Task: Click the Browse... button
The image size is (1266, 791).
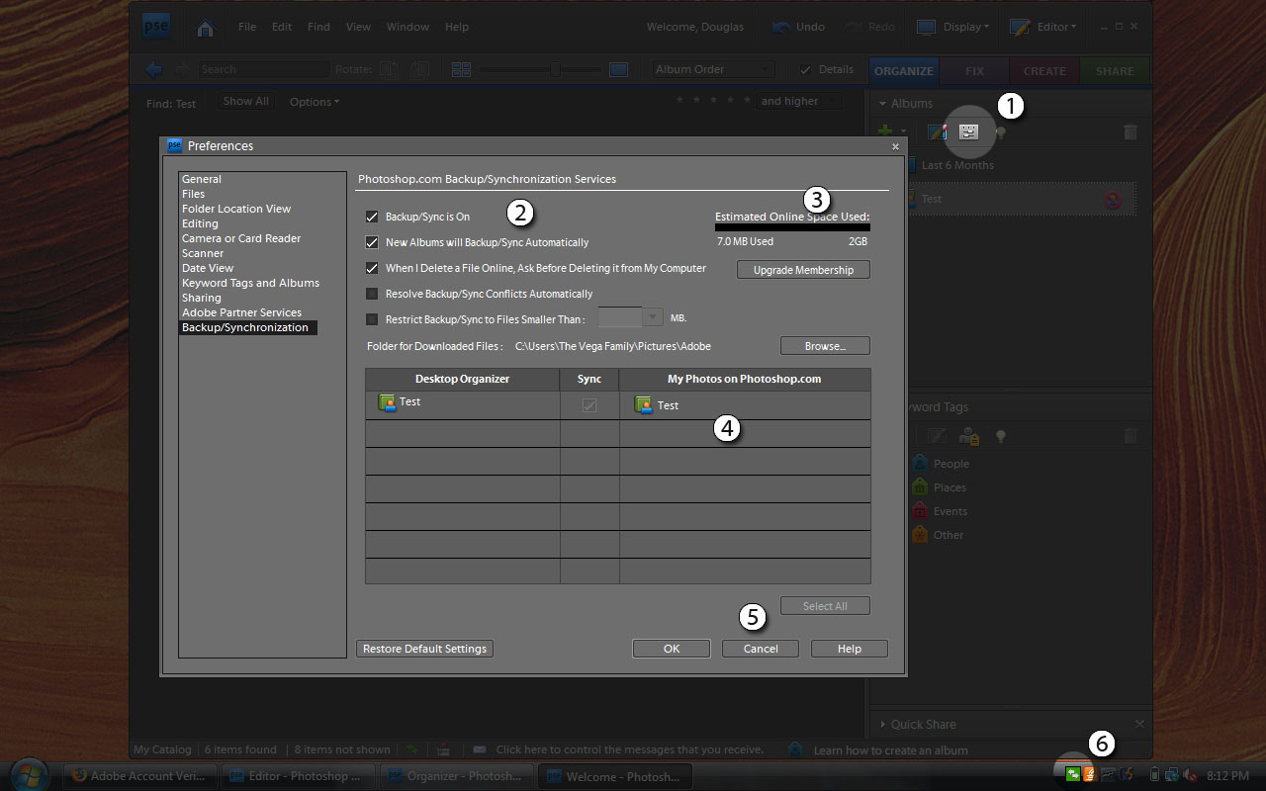Action: click(x=825, y=346)
